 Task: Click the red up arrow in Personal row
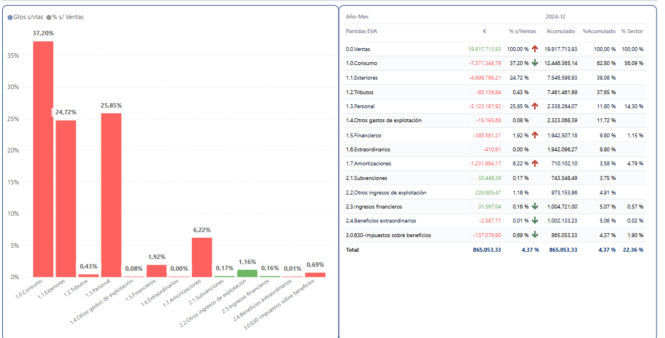click(x=535, y=106)
